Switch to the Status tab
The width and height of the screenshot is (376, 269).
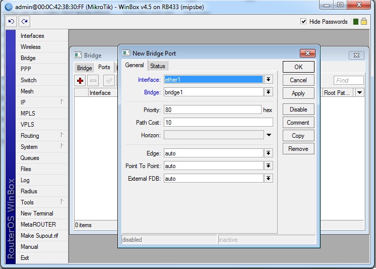tap(158, 66)
